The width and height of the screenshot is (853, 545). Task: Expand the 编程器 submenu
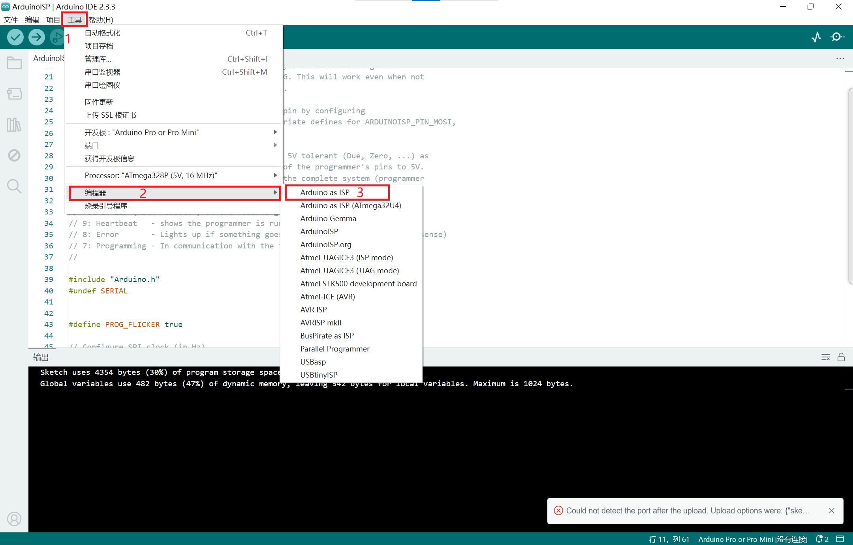(174, 193)
